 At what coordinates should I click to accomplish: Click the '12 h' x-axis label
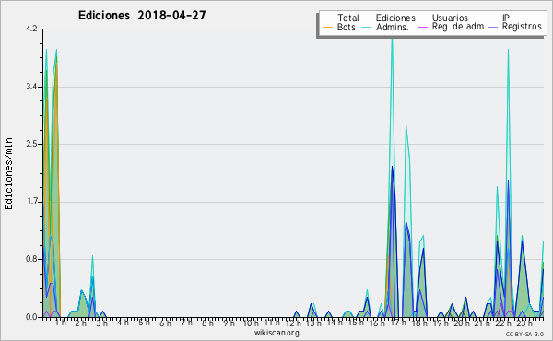click(293, 323)
